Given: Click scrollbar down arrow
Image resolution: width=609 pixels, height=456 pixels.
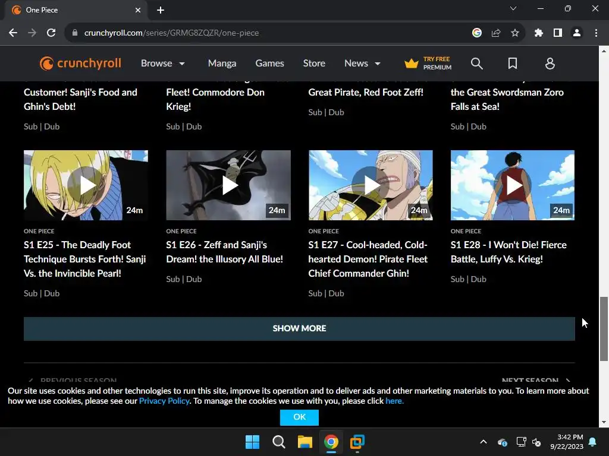Looking at the screenshot, I should click(604, 422).
